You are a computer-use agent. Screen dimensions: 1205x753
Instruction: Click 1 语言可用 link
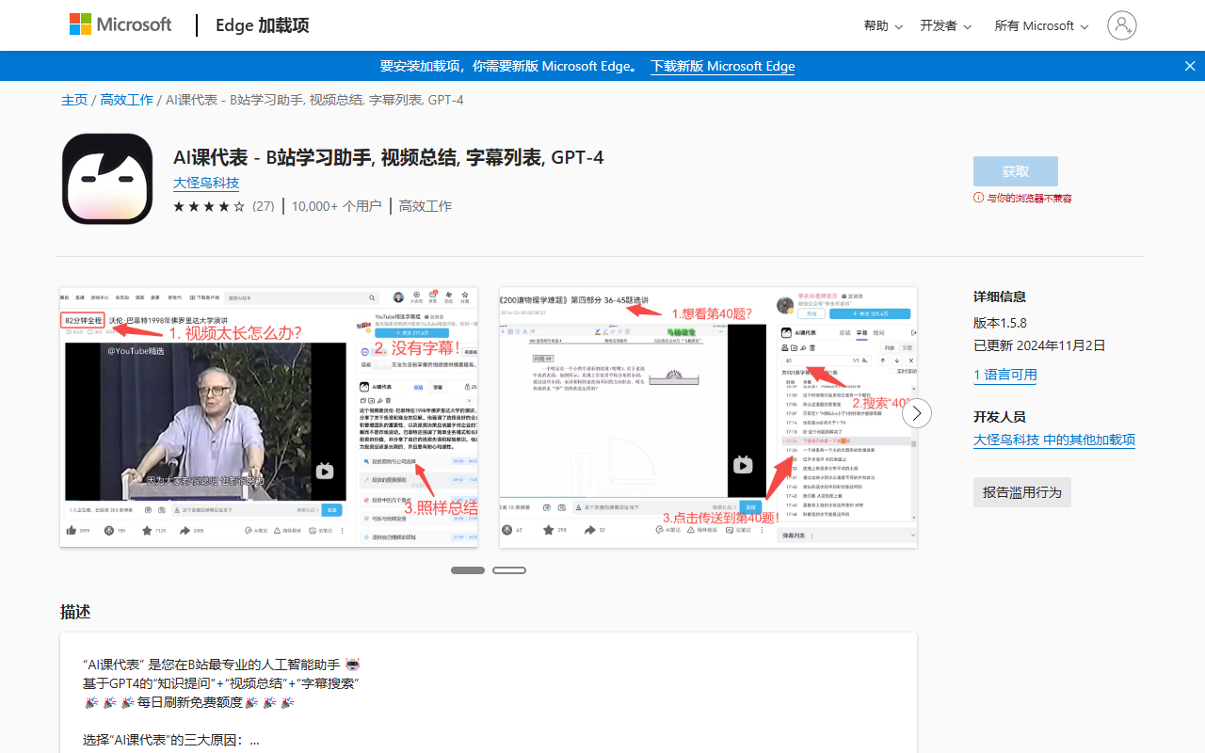click(x=1005, y=375)
